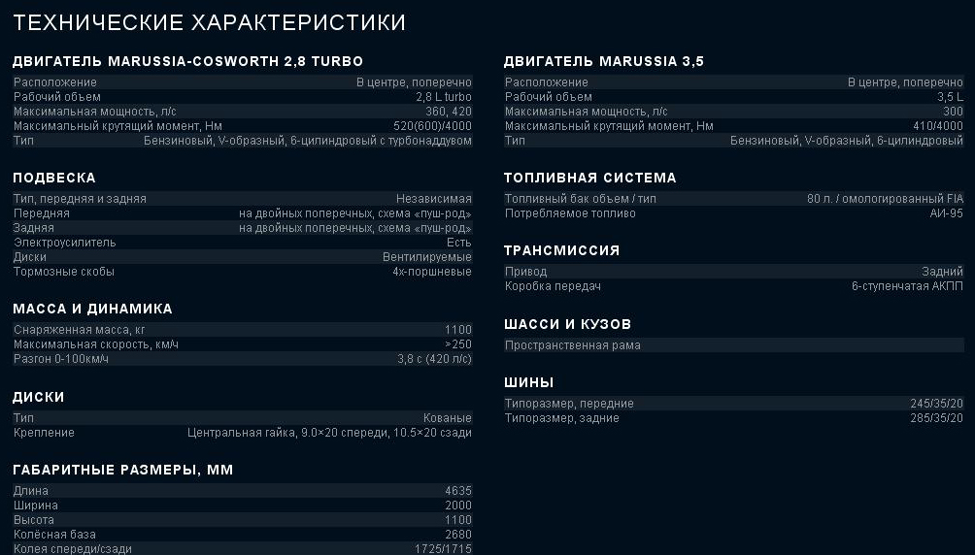Click the Снаряженная масса, кг label

coord(79,330)
